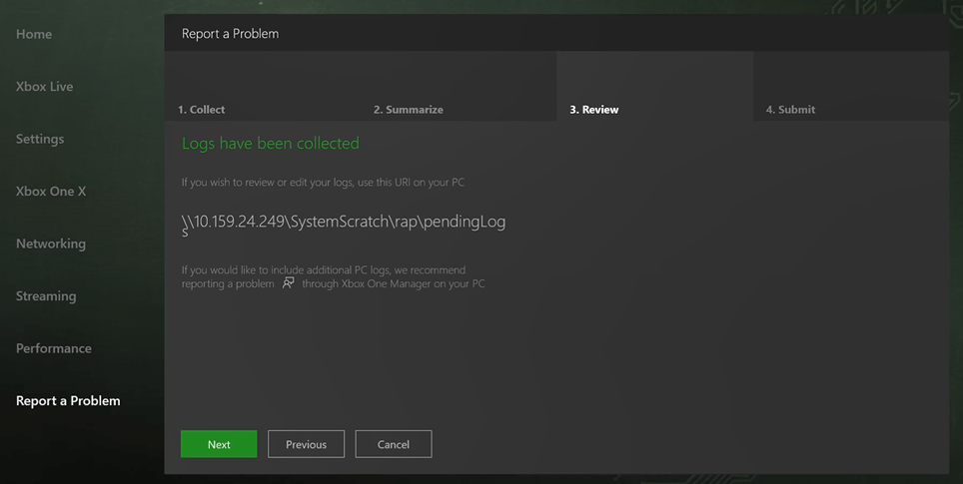Go to Xbox Live in the sidebar
963x484 pixels.
tap(44, 87)
